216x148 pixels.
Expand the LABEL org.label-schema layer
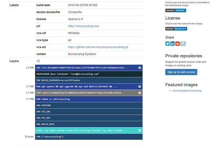pyautogui.click(x=140, y=130)
